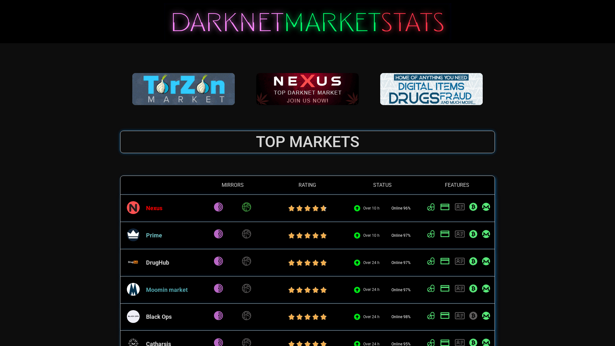Click the Over 24 h text for Moomin market

click(371, 290)
